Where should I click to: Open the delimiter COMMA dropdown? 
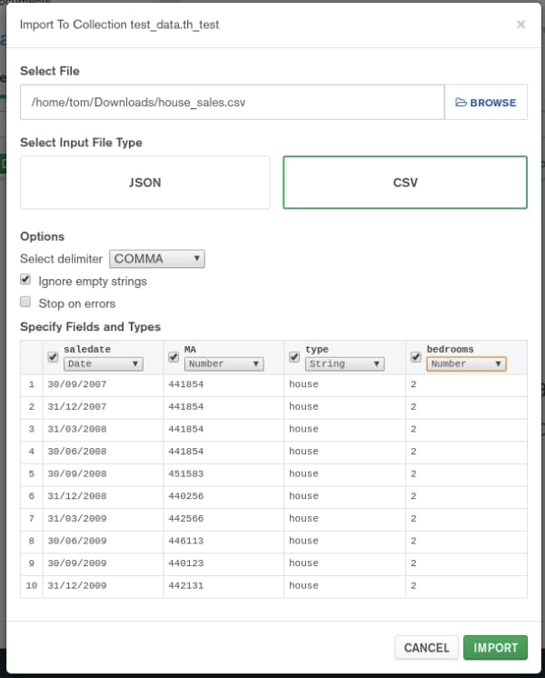click(x=157, y=259)
